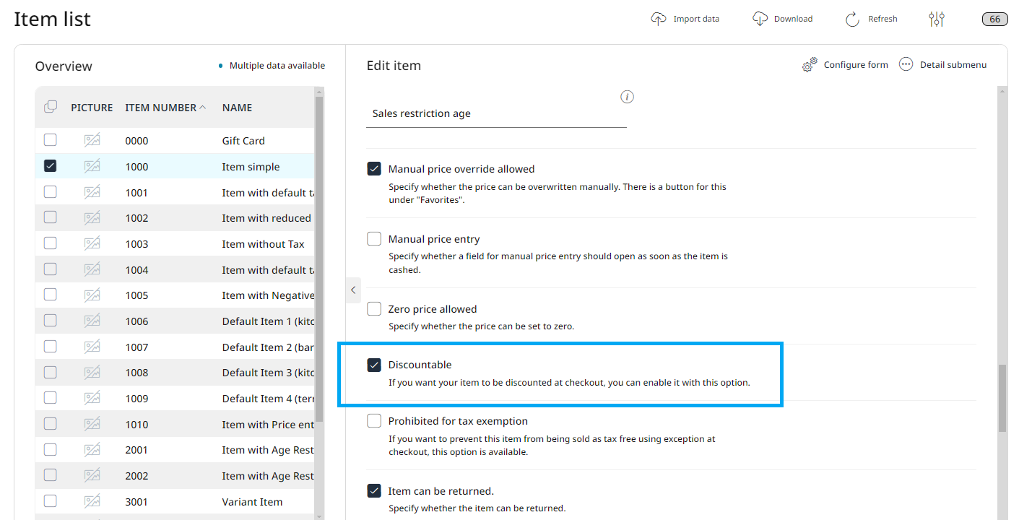Select item number 1010 cell
The image size is (1019, 520).
136,425
